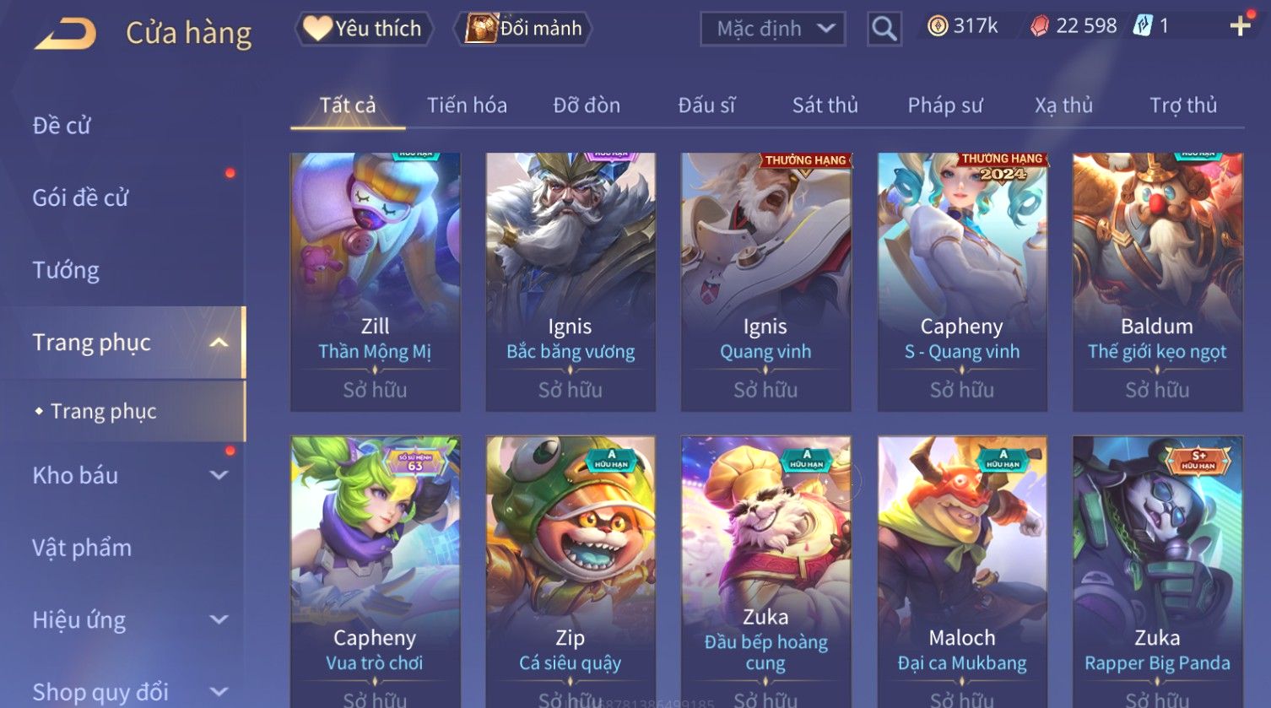Open the Mặc định sort dropdown
This screenshot has height=708, width=1271.
point(773,29)
